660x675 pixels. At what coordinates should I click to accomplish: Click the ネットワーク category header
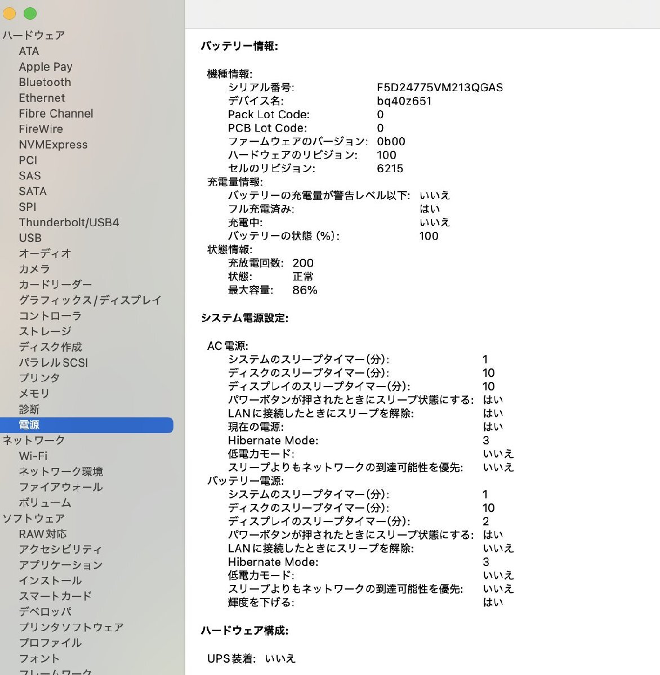point(34,440)
